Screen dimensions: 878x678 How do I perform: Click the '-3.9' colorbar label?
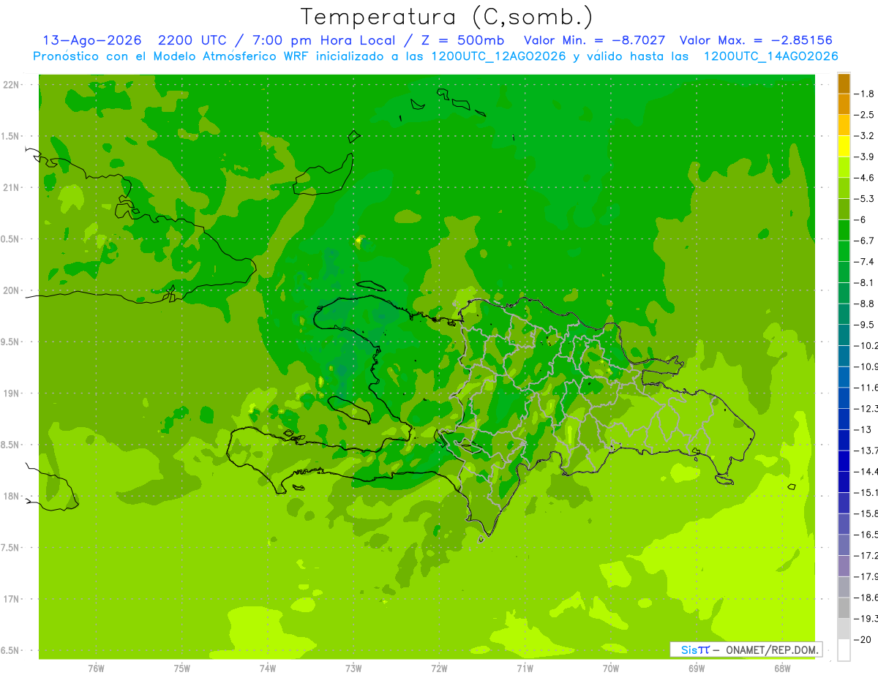[x=864, y=157]
